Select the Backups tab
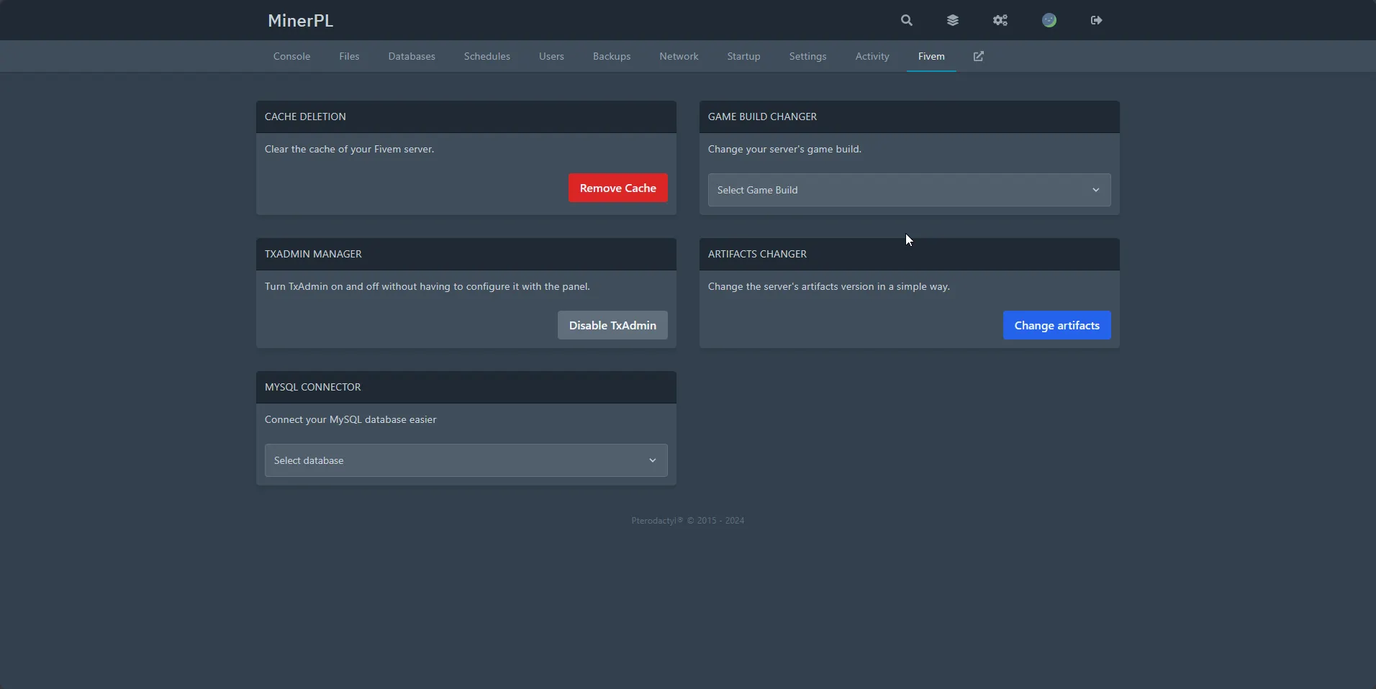Viewport: 1376px width, 689px height. click(612, 56)
